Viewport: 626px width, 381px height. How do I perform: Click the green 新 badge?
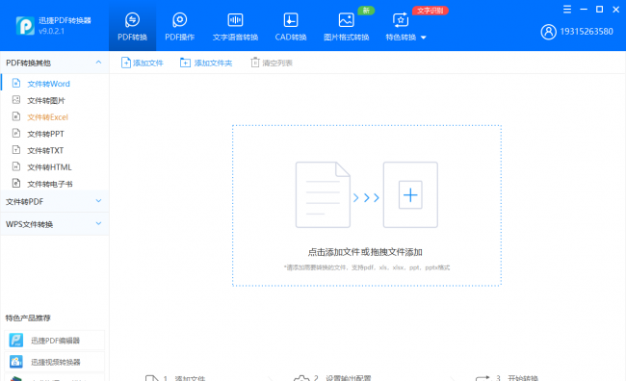pyautogui.click(x=366, y=11)
